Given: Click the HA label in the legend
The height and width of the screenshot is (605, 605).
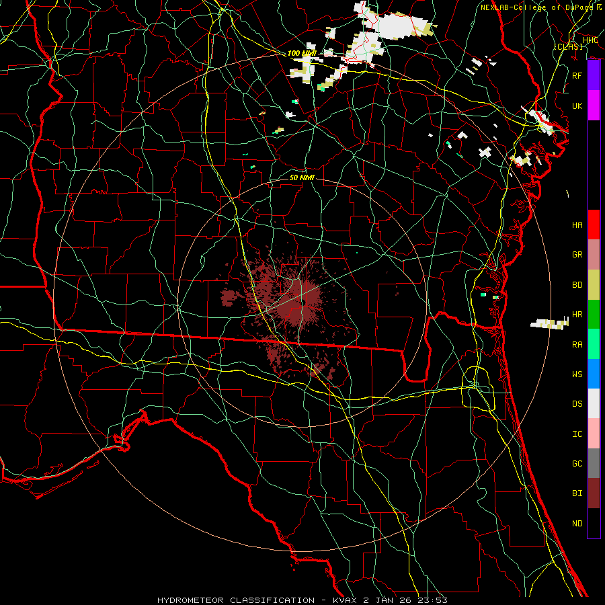Looking at the screenshot, I should [x=577, y=225].
